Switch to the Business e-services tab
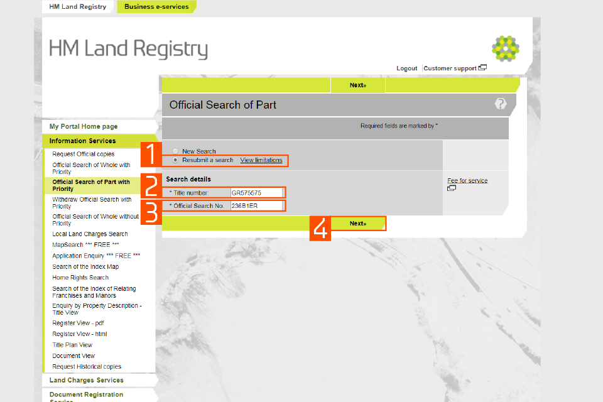This screenshot has height=402, width=603. point(156,7)
